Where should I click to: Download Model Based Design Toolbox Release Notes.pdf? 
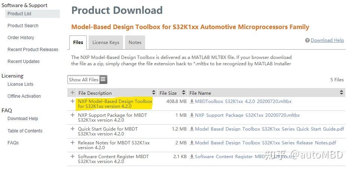[266, 143]
